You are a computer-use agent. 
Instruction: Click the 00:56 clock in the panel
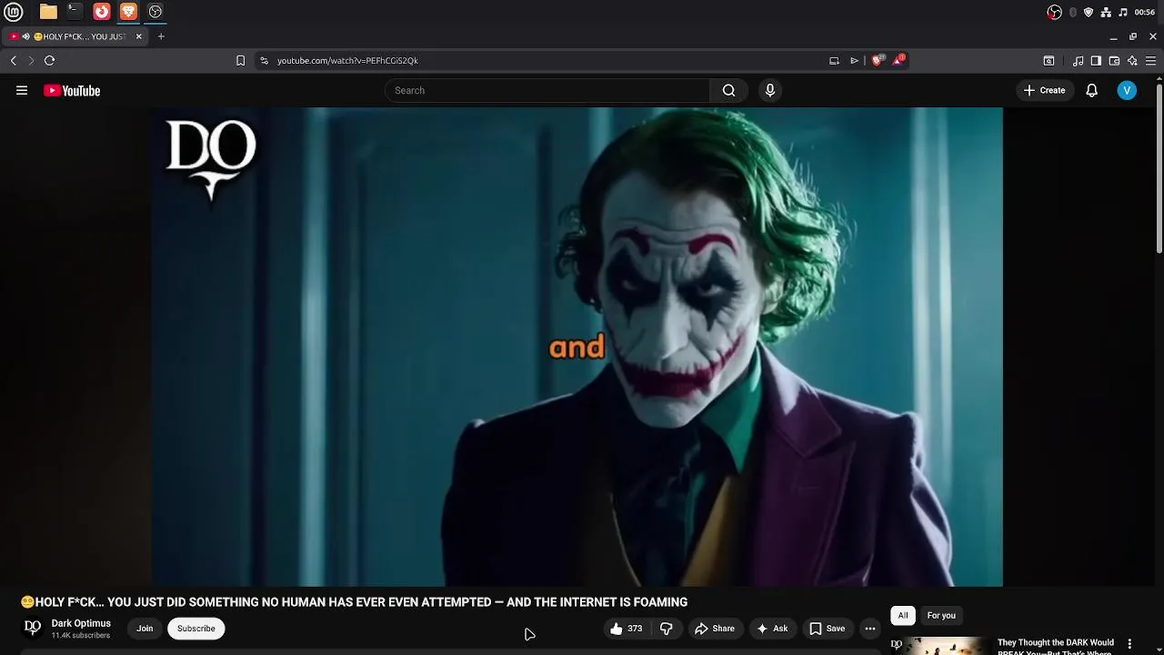tap(1145, 12)
